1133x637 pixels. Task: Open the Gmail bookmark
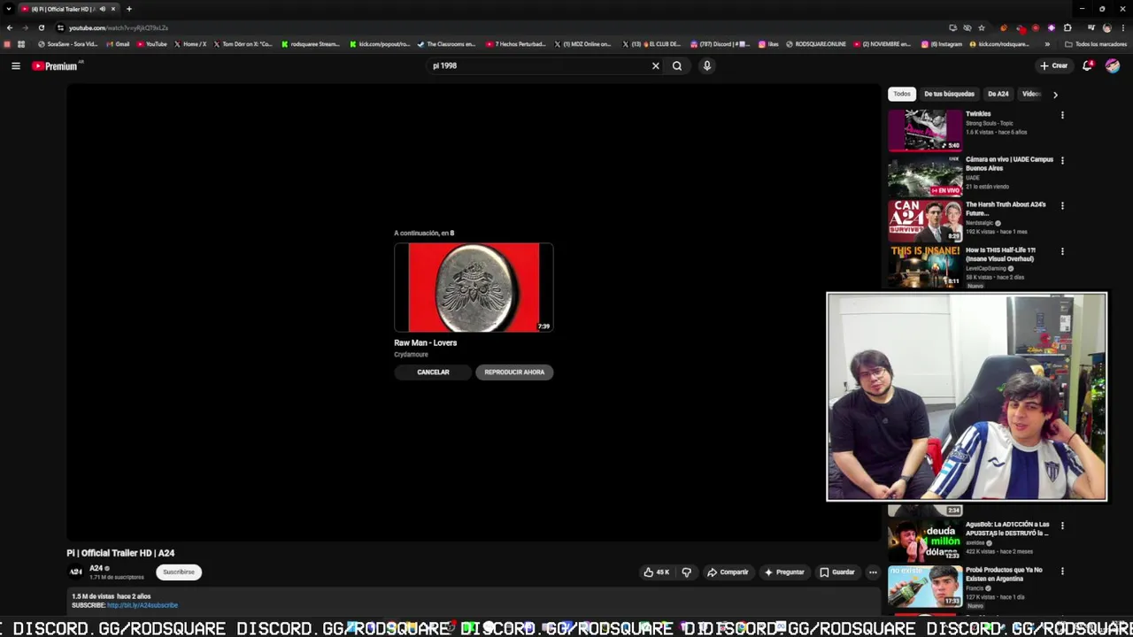pyautogui.click(x=117, y=44)
